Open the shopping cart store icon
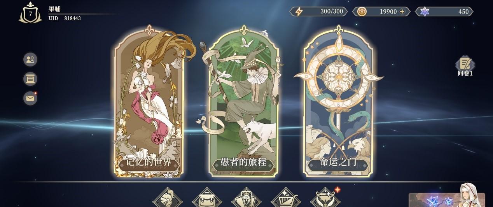The width and height of the screenshot is (493, 207). click(x=285, y=198)
